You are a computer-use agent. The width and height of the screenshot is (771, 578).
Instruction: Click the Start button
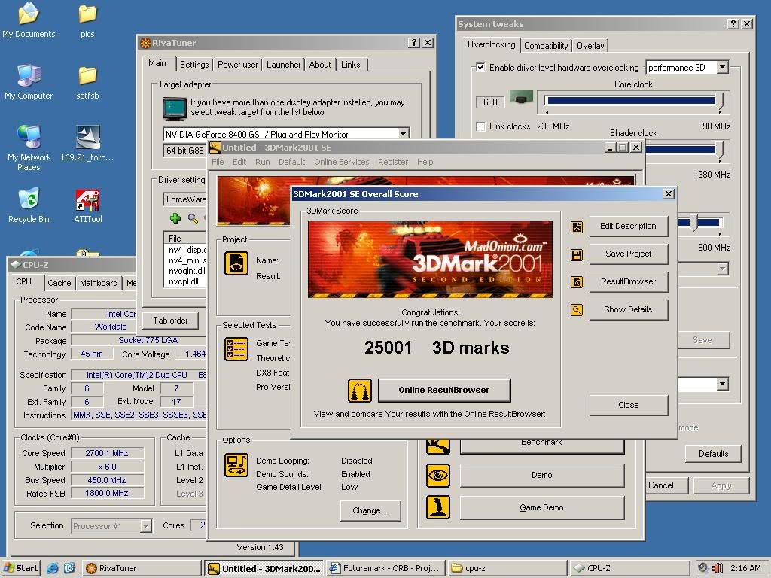(x=20, y=568)
